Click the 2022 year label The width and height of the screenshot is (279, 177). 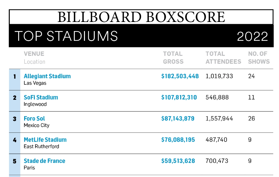(252, 36)
